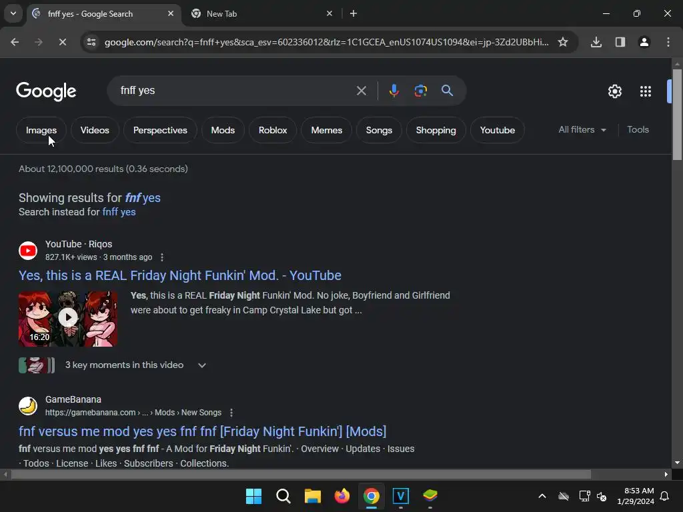683x512 pixels.
Task: Open All filters dropdown
Action: (x=582, y=130)
